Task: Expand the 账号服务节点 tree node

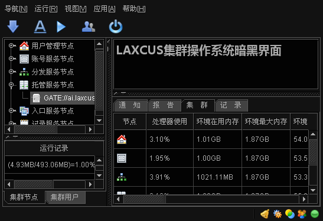Action: coord(12,58)
